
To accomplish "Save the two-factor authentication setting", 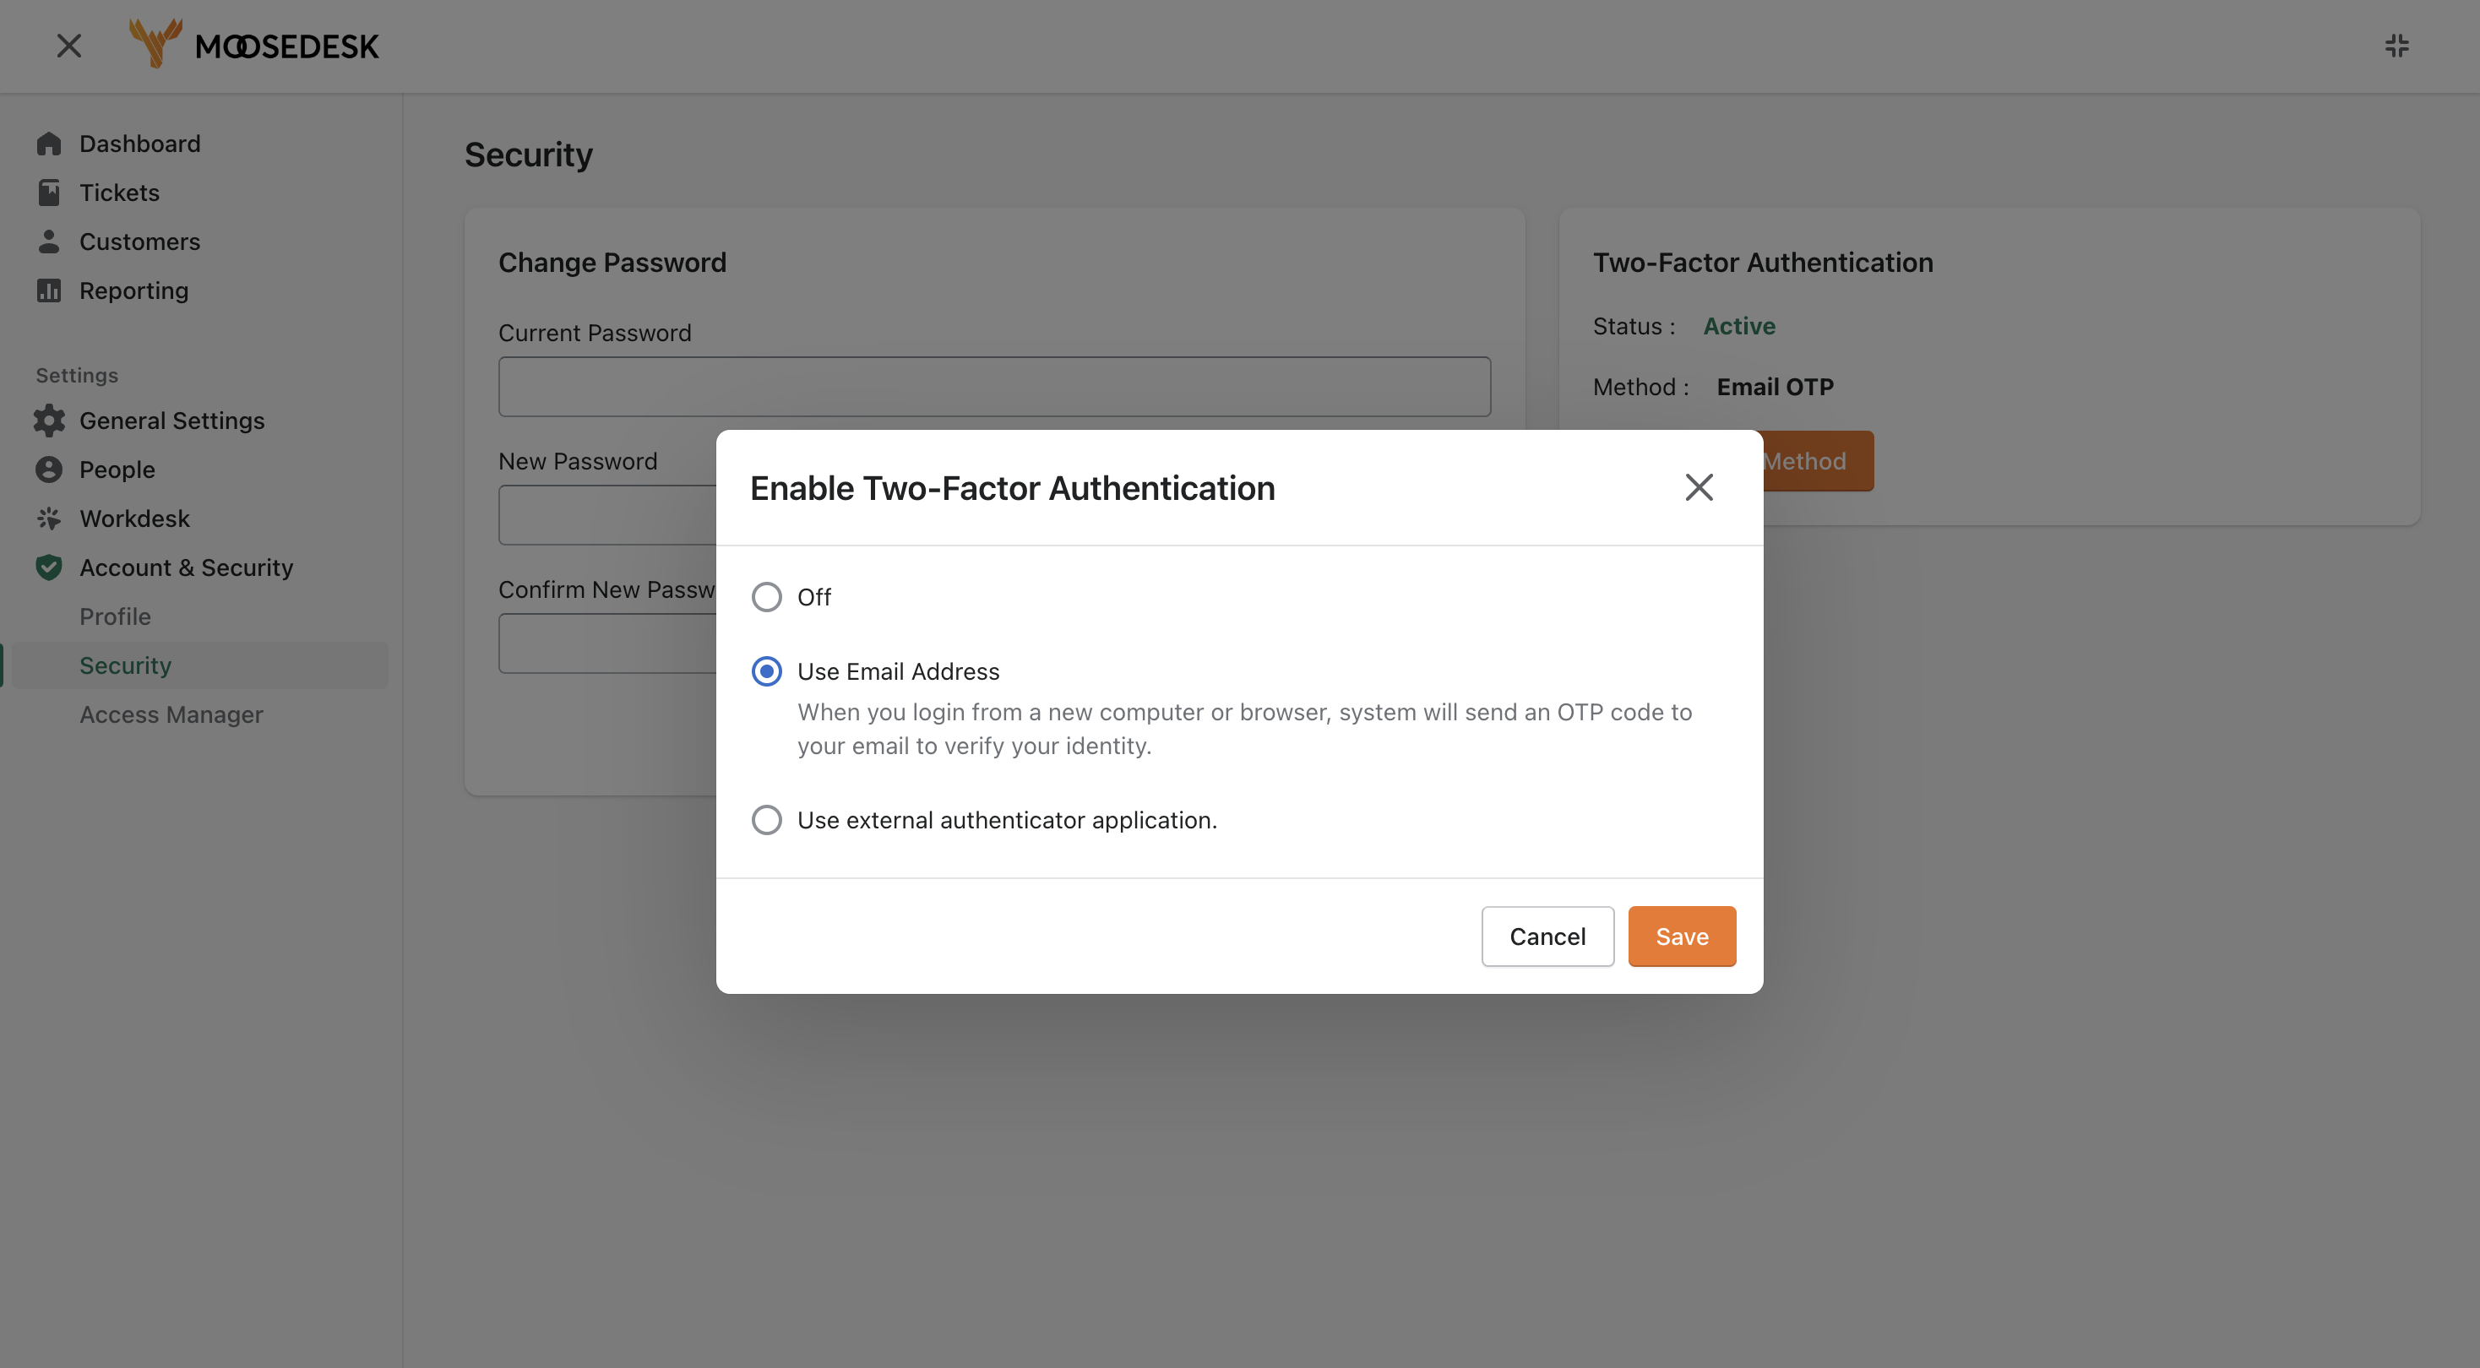I will (1682, 936).
